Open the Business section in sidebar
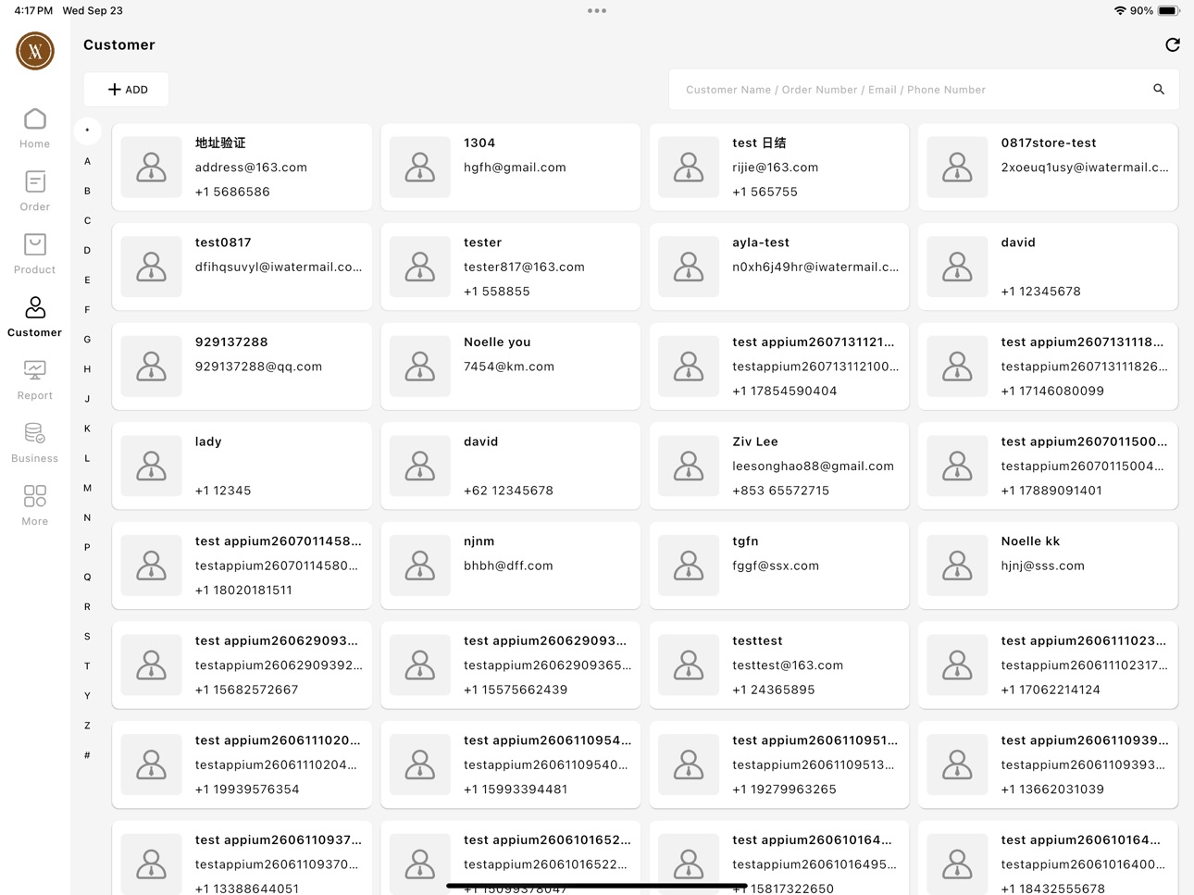This screenshot has height=895, width=1194. [35, 443]
